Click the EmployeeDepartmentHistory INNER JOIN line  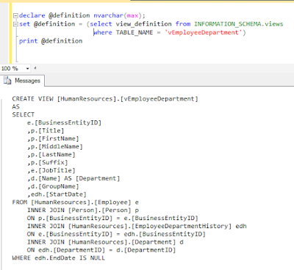(x=137, y=226)
